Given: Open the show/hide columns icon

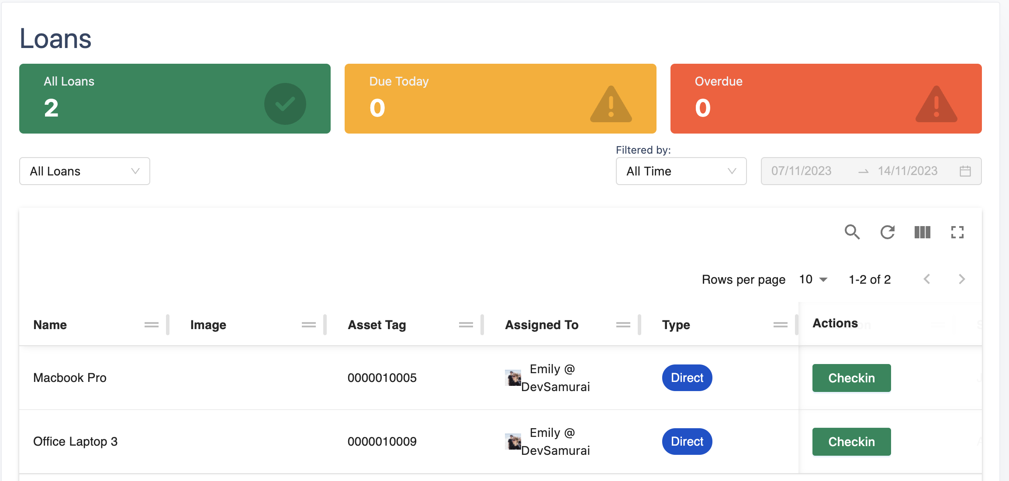Looking at the screenshot, I should pos(922,232).
